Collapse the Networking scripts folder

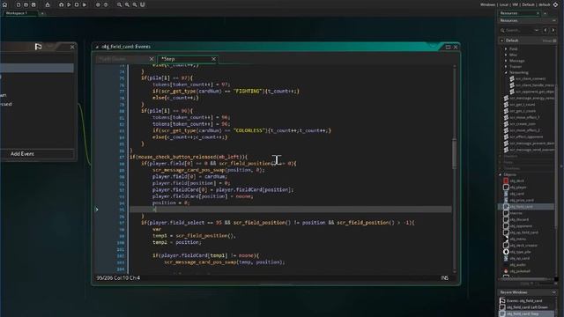pos(506,72)
